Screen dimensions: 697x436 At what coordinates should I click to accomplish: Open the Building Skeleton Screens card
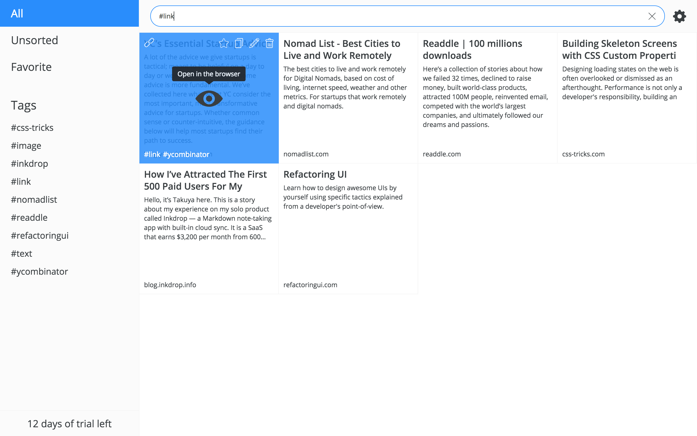627,98
